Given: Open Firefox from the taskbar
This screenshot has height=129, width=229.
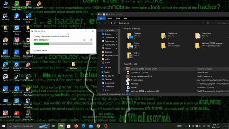Looking at the screenshot, I should click(76, 126).
